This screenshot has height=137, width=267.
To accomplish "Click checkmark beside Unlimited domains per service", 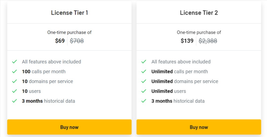I will point(144,81).
